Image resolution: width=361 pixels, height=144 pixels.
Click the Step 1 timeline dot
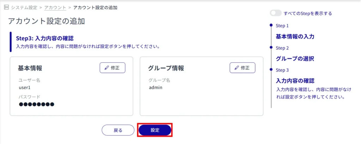coord(271,25)
